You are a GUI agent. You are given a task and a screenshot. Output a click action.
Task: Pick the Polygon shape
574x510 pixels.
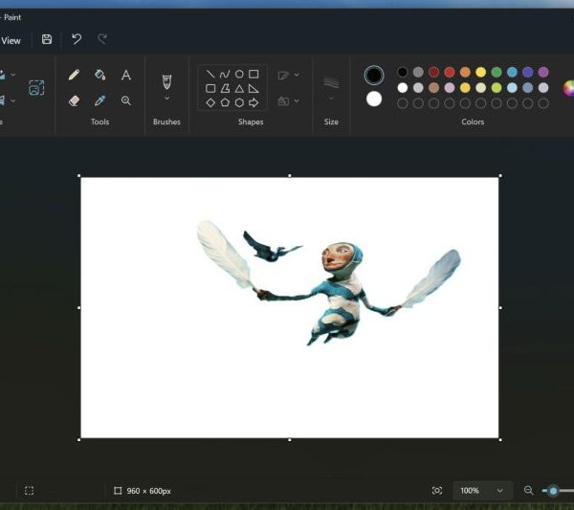[225, 89]
